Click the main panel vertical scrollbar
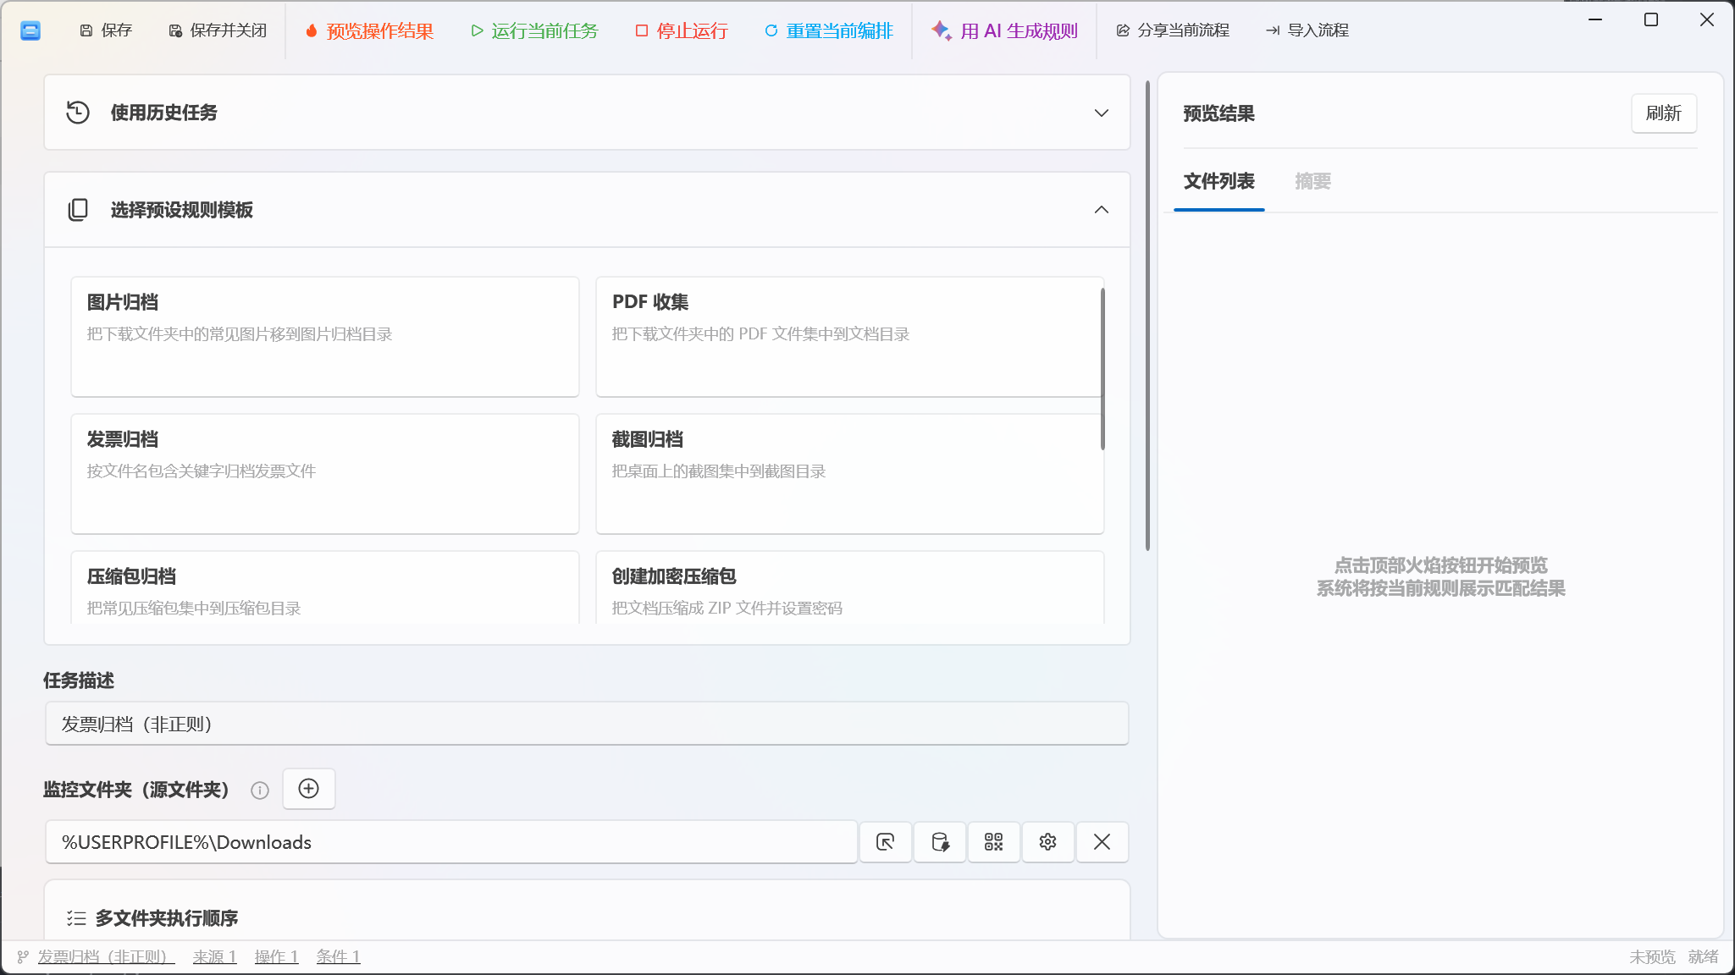1735x975 pixels. click(x=1147, y=317)
